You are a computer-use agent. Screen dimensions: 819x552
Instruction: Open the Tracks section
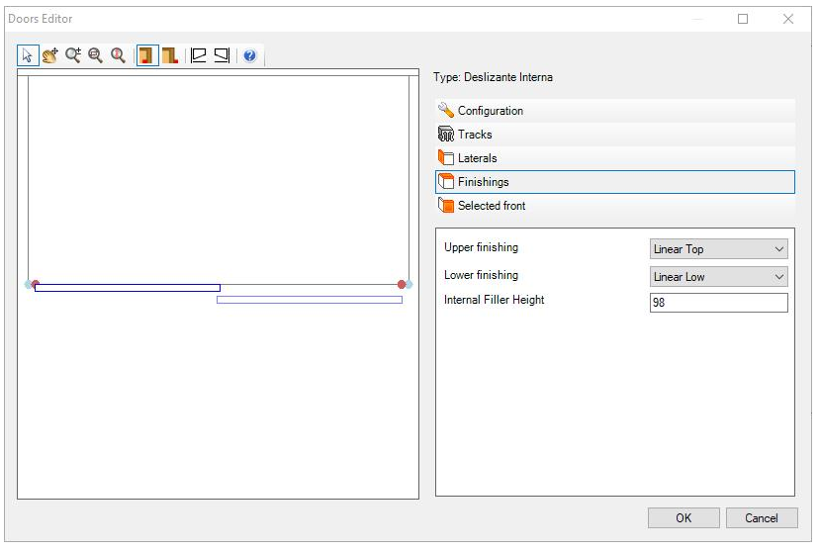coord(615,135)
